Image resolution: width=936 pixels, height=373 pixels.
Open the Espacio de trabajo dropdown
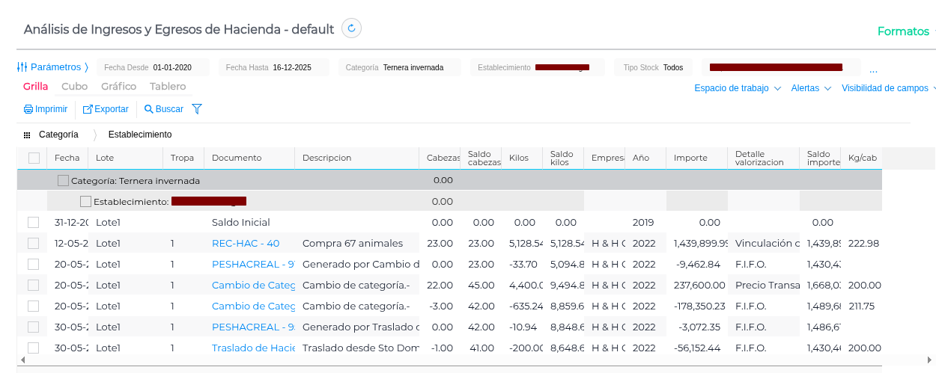tap(737, 88)
